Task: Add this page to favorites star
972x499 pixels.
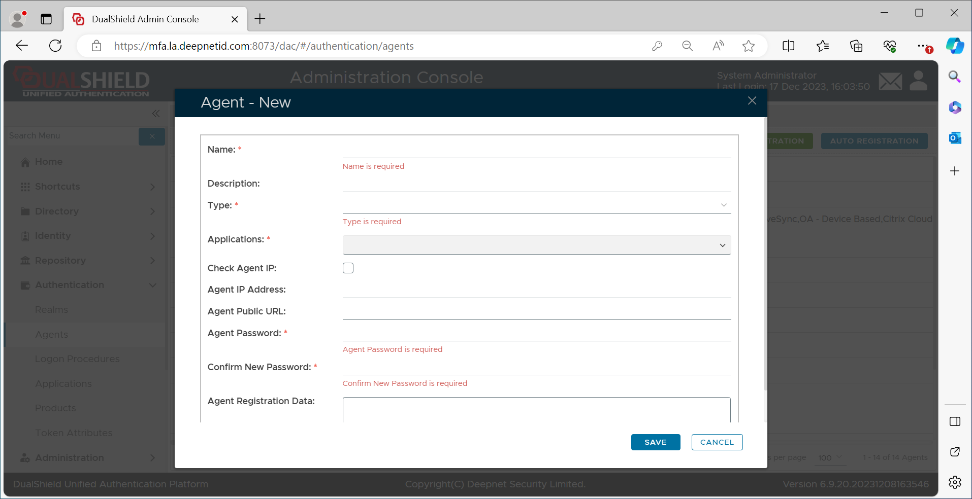Action: click(x=748, y=46)
